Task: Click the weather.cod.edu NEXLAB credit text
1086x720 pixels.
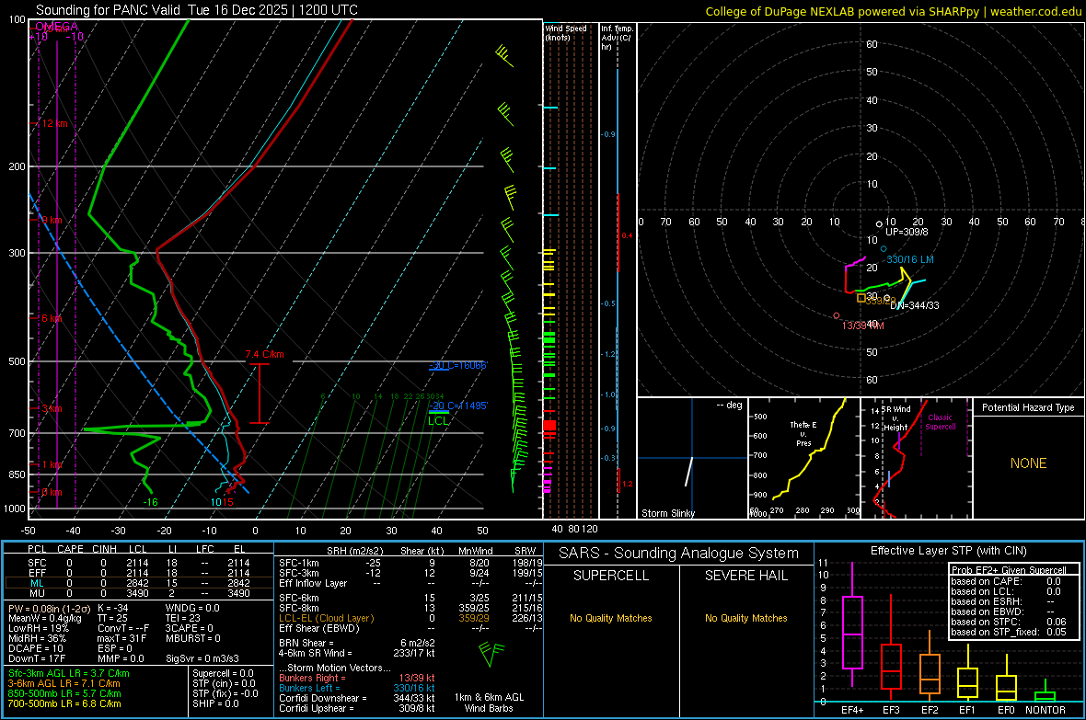Action: tap(893, 11)
